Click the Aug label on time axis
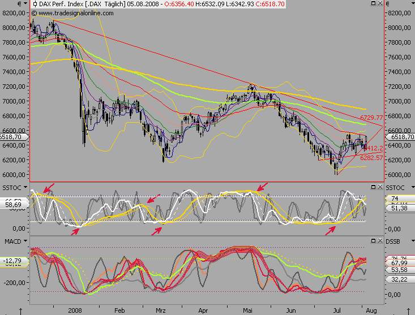The height and width of the screenshot is (315, 415). click(371, 310)
